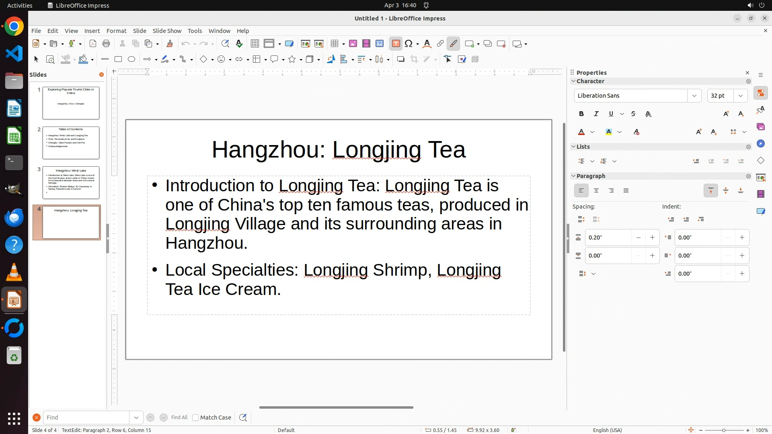Click the Print icon
The height and width of the screenshot is (434, 772).
coord(106,44)
